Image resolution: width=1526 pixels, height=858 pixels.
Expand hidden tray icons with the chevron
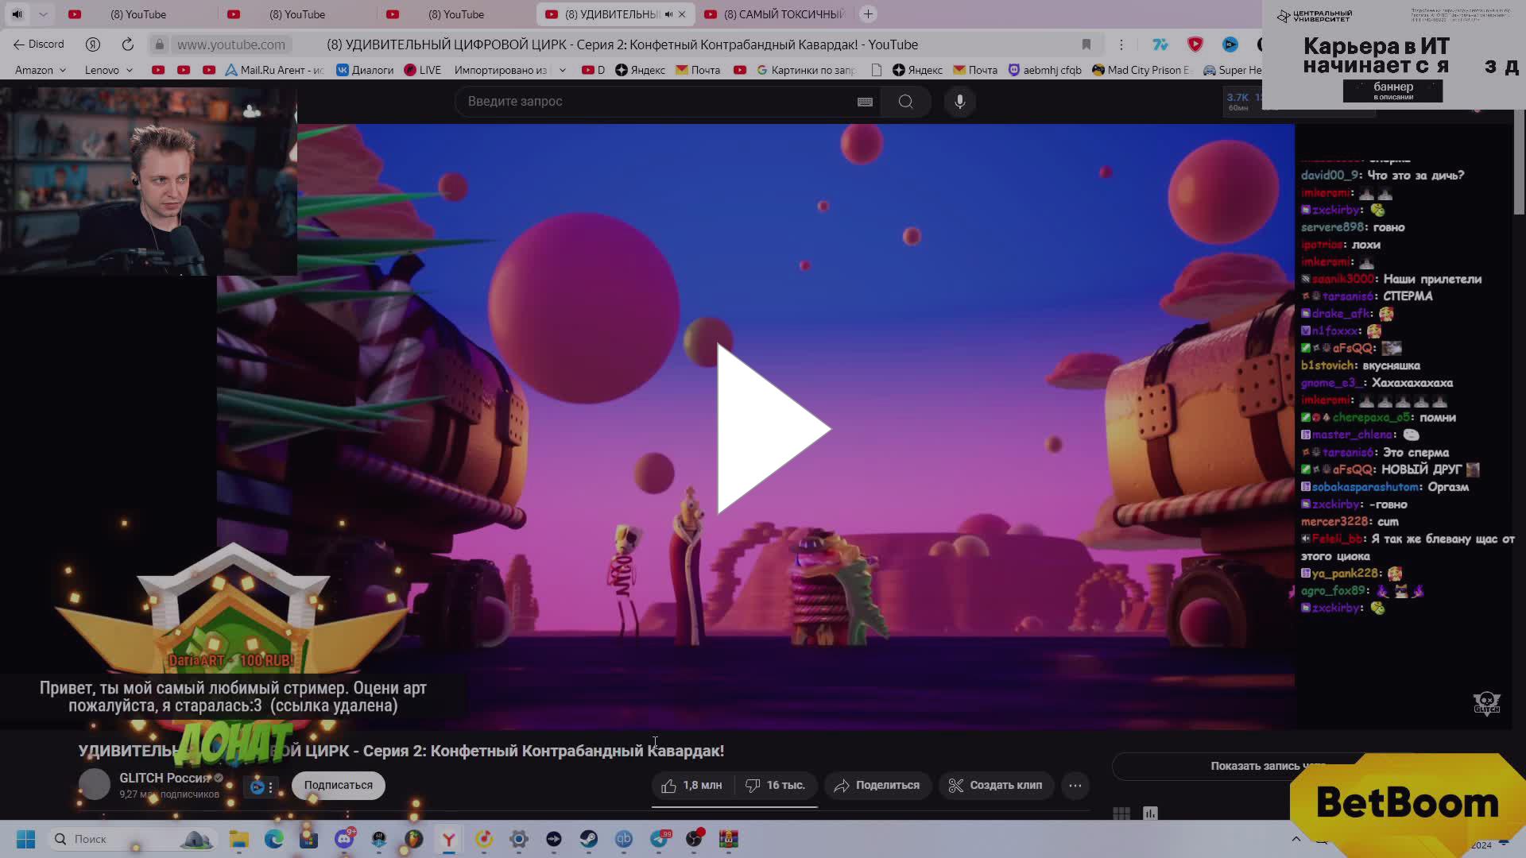1296,839
